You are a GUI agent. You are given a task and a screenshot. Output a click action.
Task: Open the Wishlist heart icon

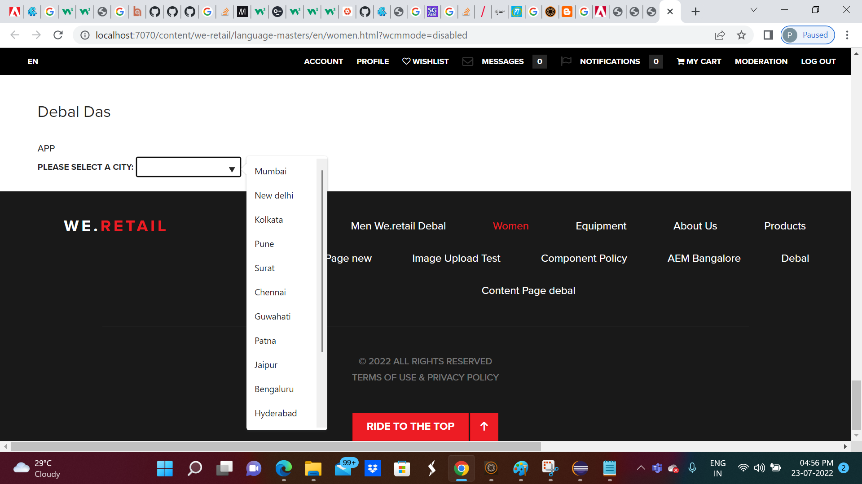pos(407,61)
